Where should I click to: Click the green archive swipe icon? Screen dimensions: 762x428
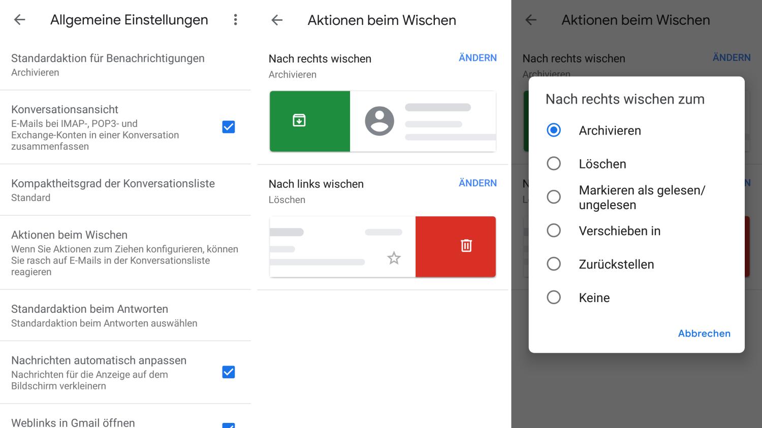coord(299,120)
